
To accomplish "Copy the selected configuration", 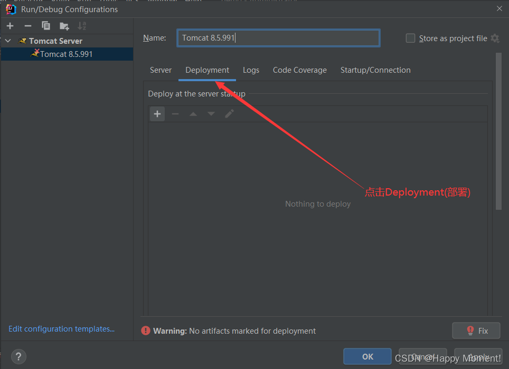I will [46, 26].
